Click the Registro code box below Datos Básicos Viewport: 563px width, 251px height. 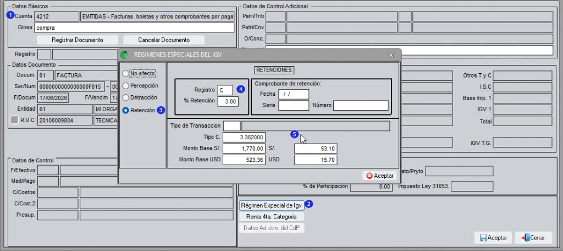pos(44,54)
